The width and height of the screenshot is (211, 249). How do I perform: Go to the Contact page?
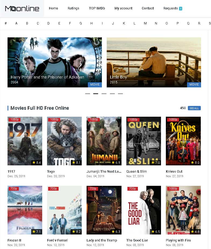coord(148,8)
